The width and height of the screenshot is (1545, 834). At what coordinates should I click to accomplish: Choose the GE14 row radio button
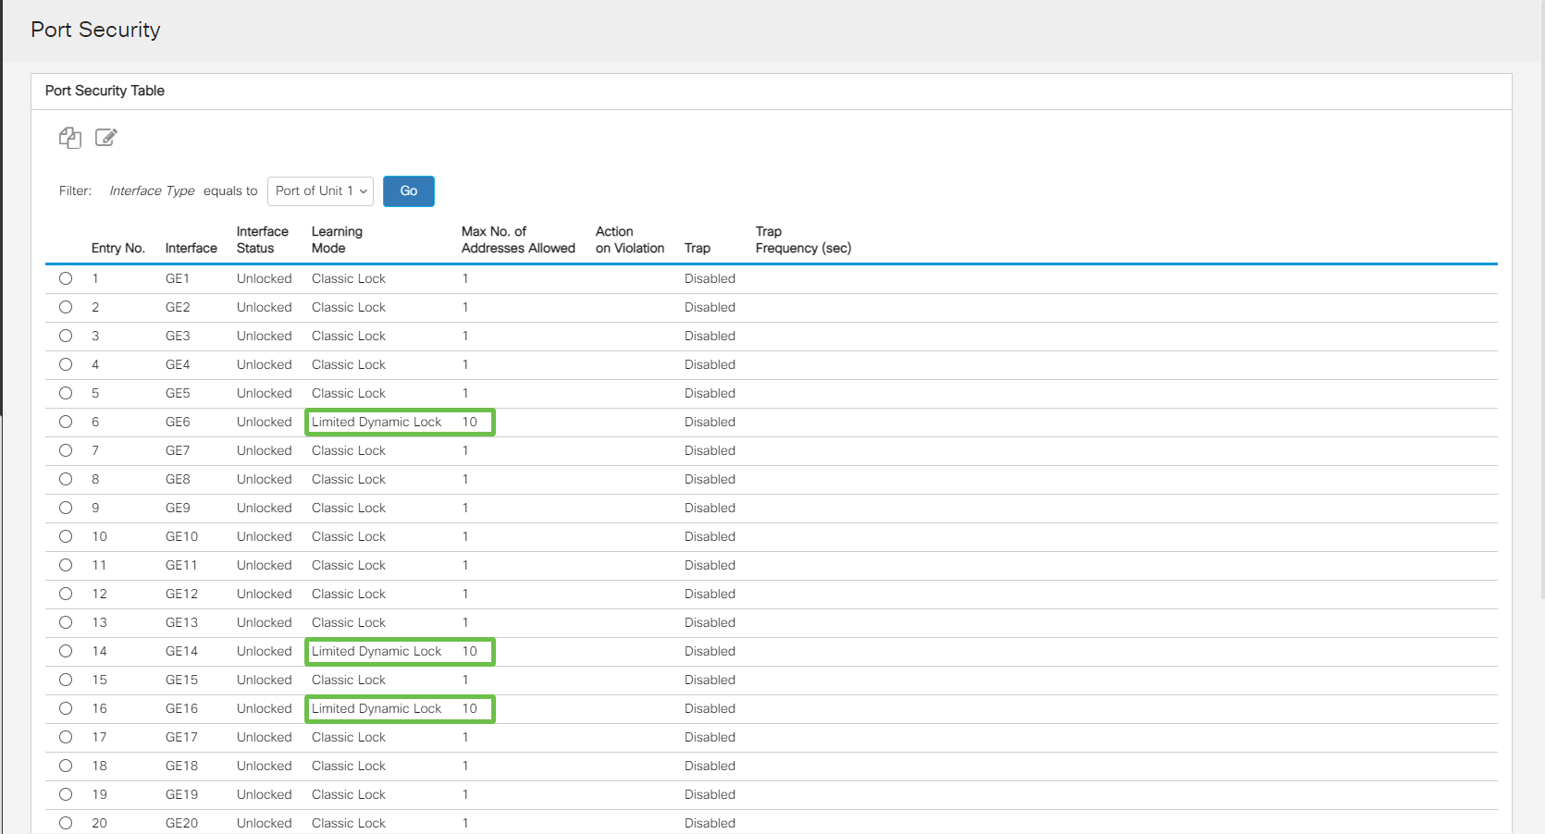66,651
